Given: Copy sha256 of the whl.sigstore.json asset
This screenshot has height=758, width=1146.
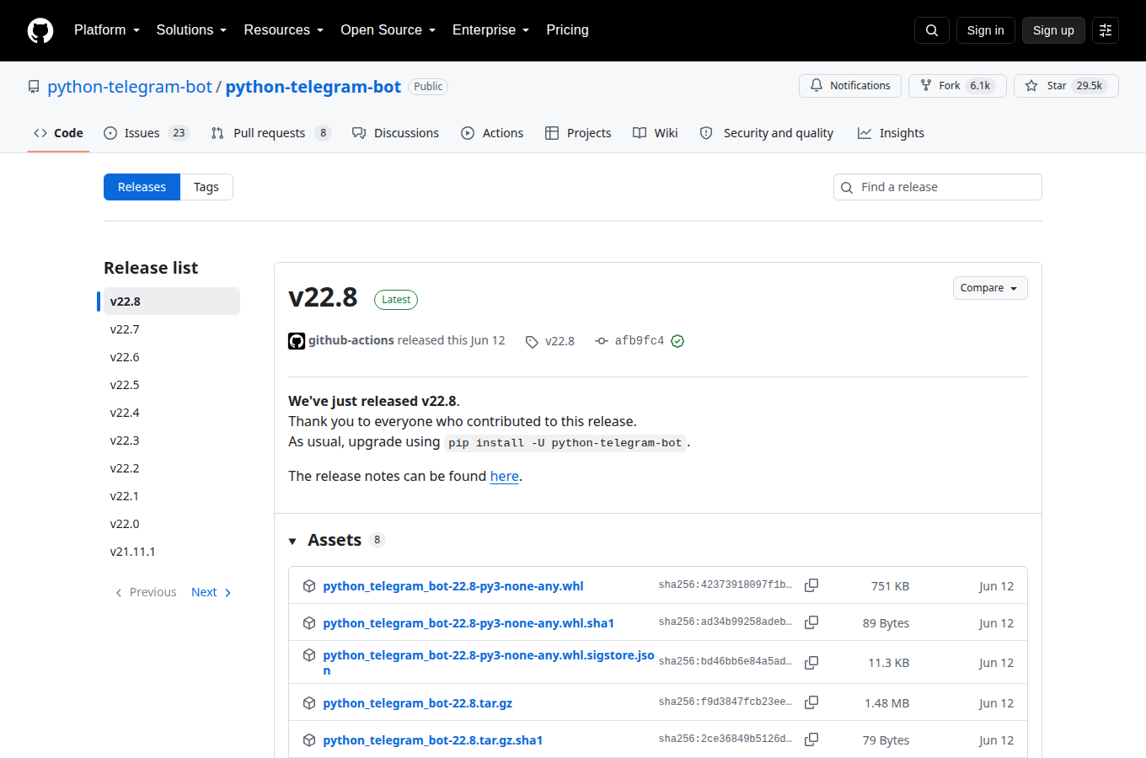Looking at the screenshot, I should [811, 663].
